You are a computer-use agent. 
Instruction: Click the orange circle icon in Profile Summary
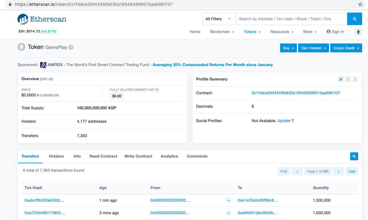[x=348, y=79]
